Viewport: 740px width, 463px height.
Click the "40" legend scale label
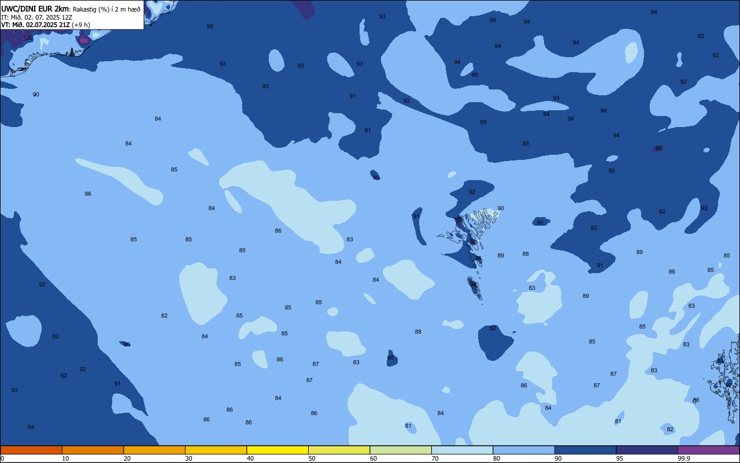coord(250,458)
